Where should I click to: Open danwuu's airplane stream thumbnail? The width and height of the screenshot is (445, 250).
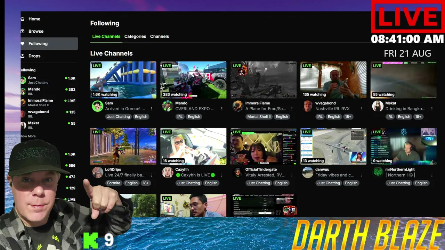point(333,146)
